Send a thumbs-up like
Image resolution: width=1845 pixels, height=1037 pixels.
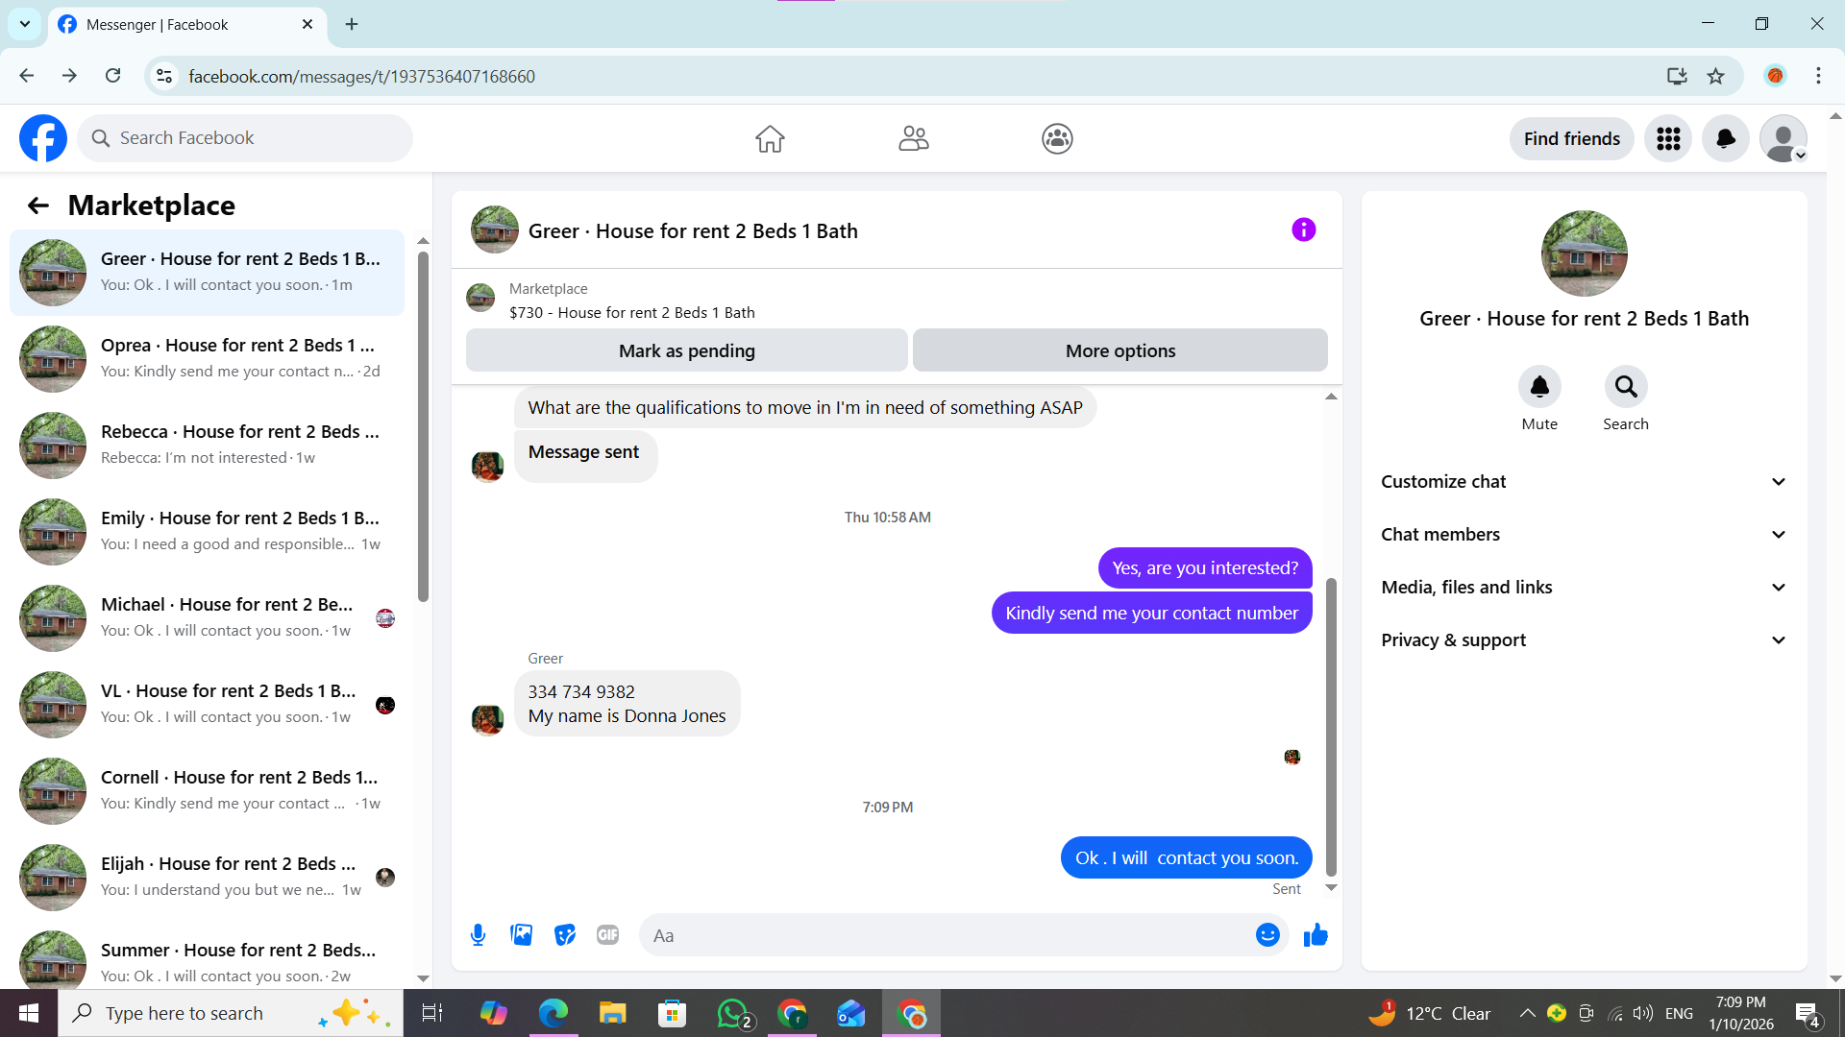pyautogui.click(x=1316, y=935)
